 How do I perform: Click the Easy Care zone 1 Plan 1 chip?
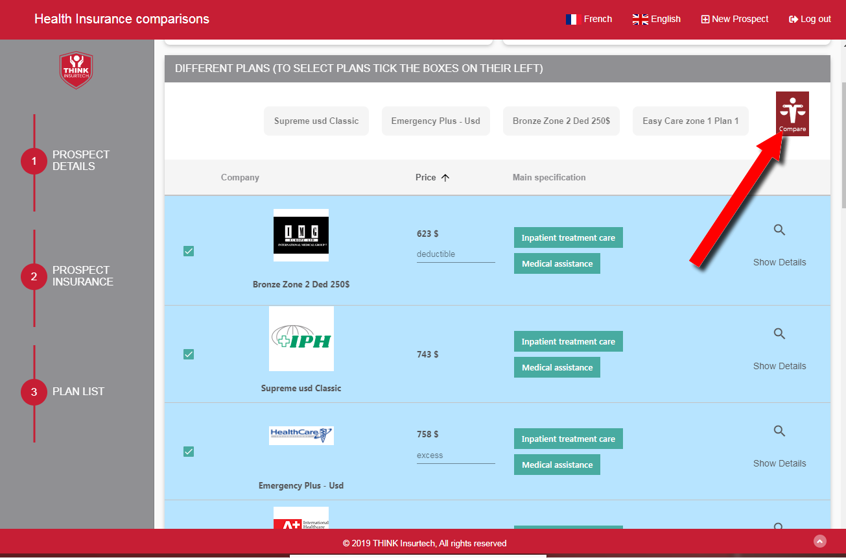690,121
